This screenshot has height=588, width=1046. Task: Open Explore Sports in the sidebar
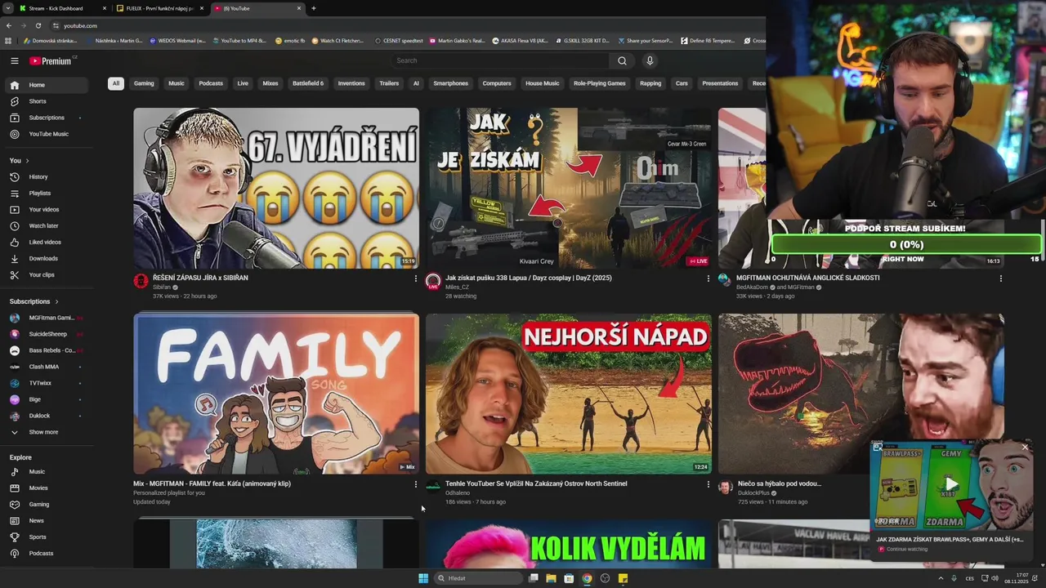point(46,537)
